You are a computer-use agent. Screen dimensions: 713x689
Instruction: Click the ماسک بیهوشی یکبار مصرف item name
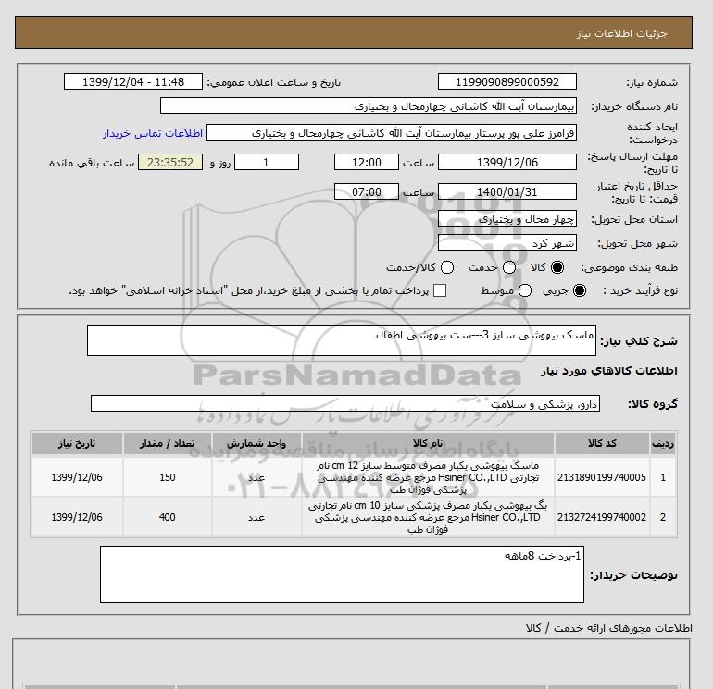pos(428,478)
